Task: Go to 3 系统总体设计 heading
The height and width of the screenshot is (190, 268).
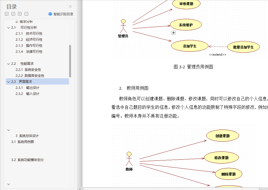Action: tap(27, 136)
